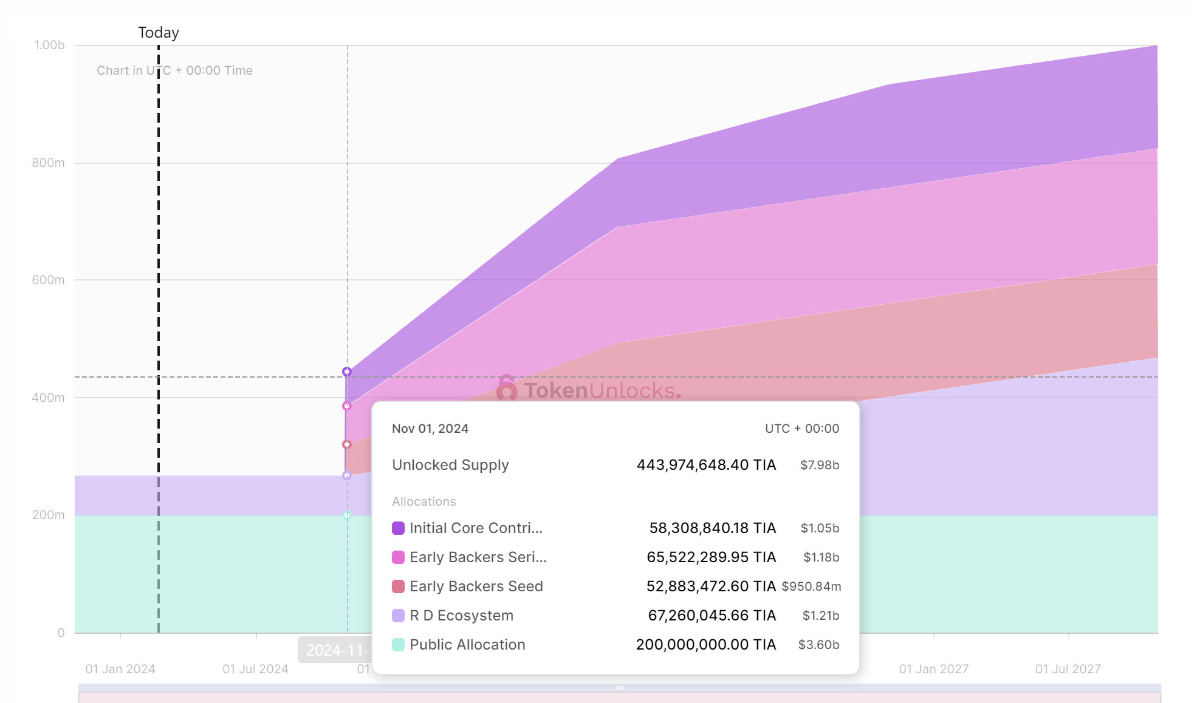Click the 01 Jan 2027 axis label

click(933, 669)
